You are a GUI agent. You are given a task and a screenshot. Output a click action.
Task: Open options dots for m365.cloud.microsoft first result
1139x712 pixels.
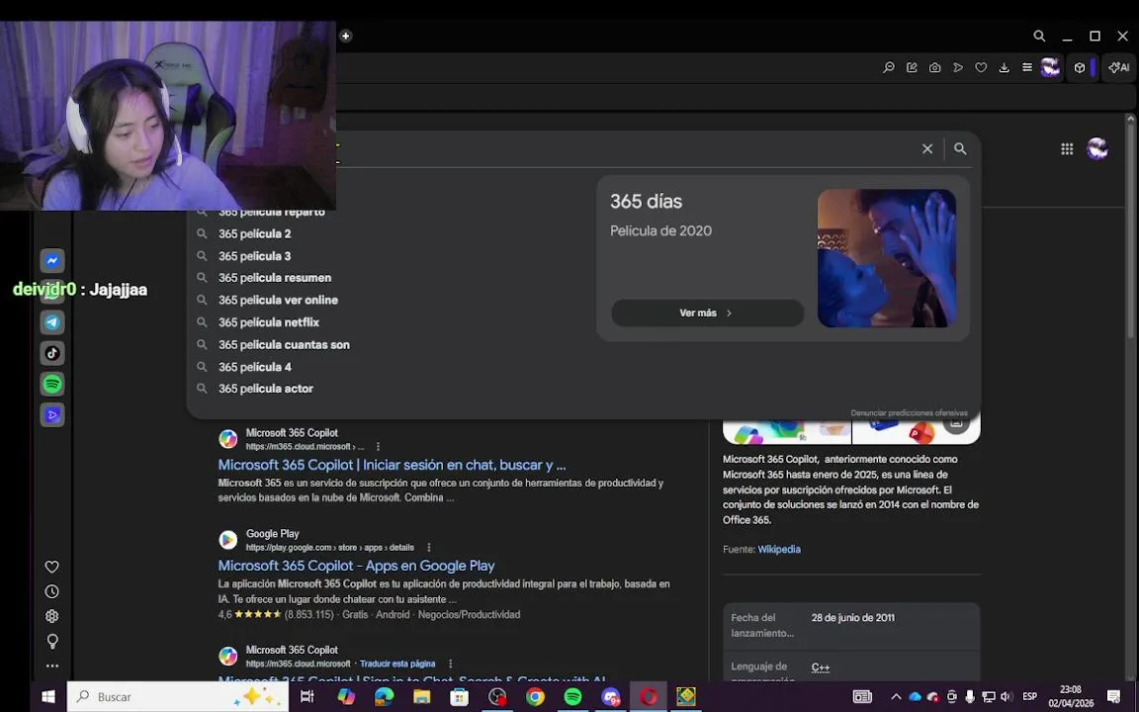[x=378, y=447]
